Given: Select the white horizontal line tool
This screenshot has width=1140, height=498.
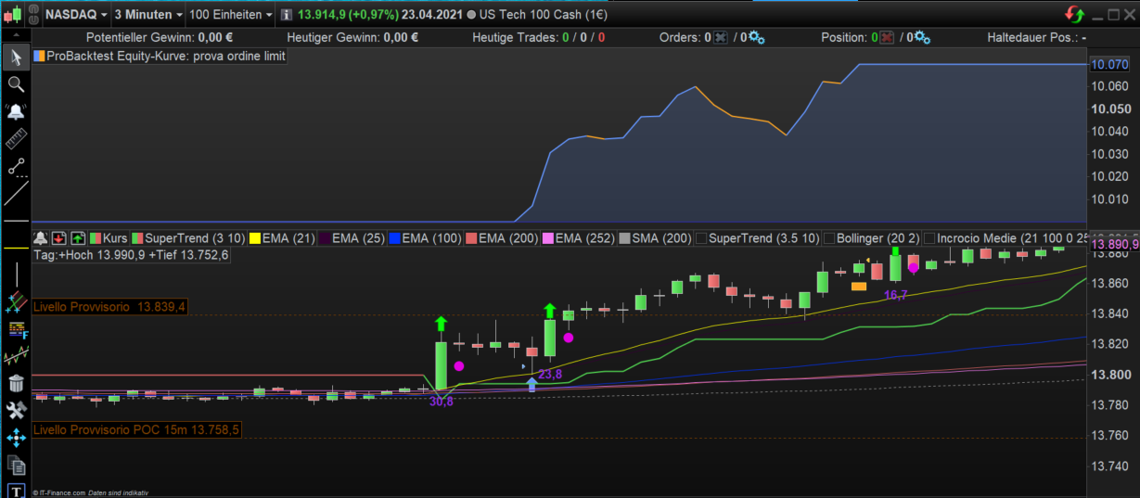Looking at the screenshot, I should [16, 222].
